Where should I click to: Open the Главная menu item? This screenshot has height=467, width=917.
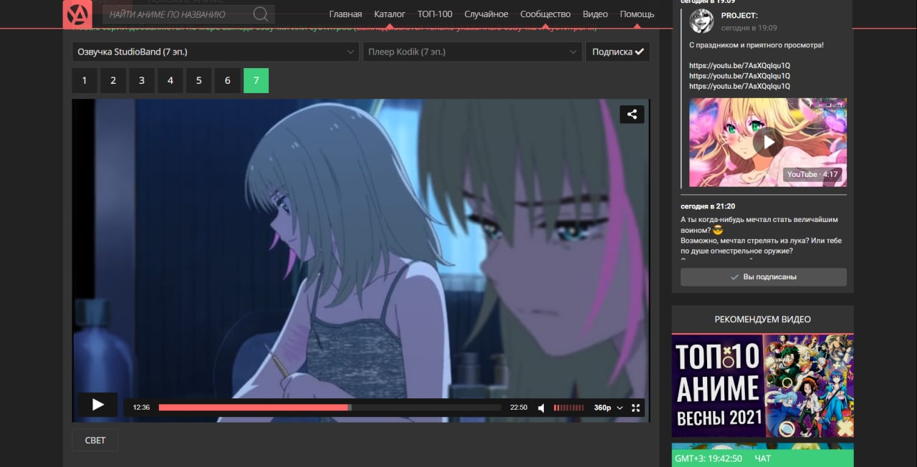[x=345, y=14]
